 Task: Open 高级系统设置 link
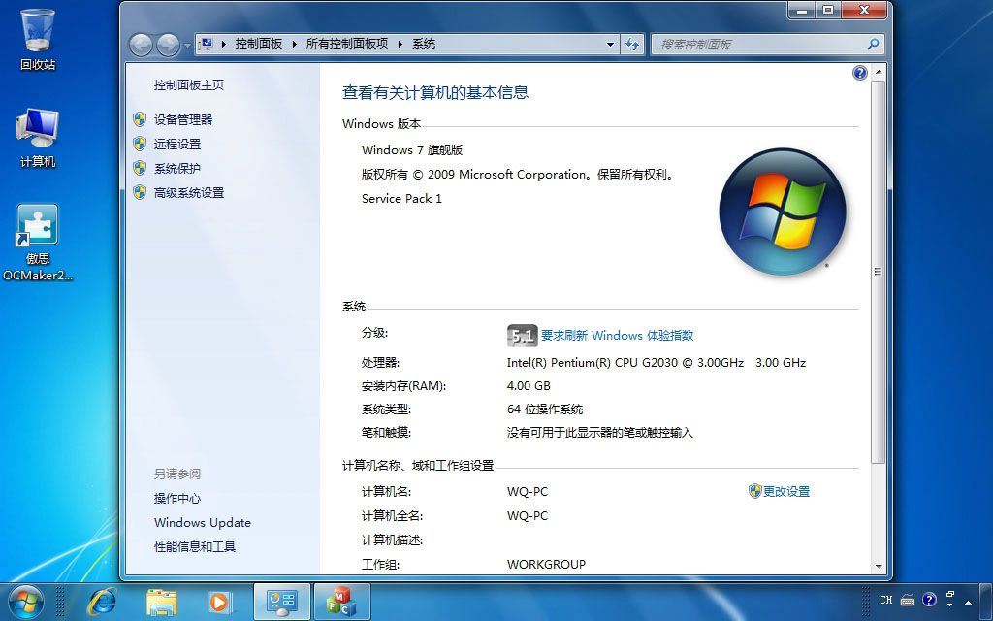(x=189, y=193)
